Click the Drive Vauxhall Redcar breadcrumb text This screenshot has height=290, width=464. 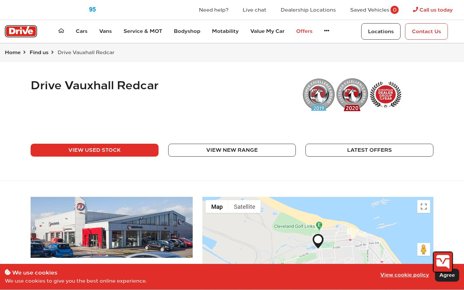[86, 53]
